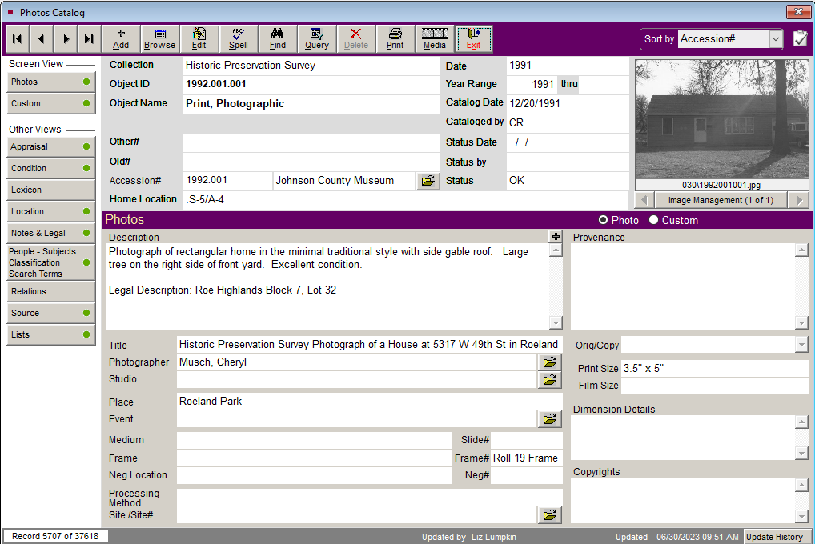Viewport: 815px width, 544px height.
Task: Run the Spell check tool
Action: click(x=238, y=38)
